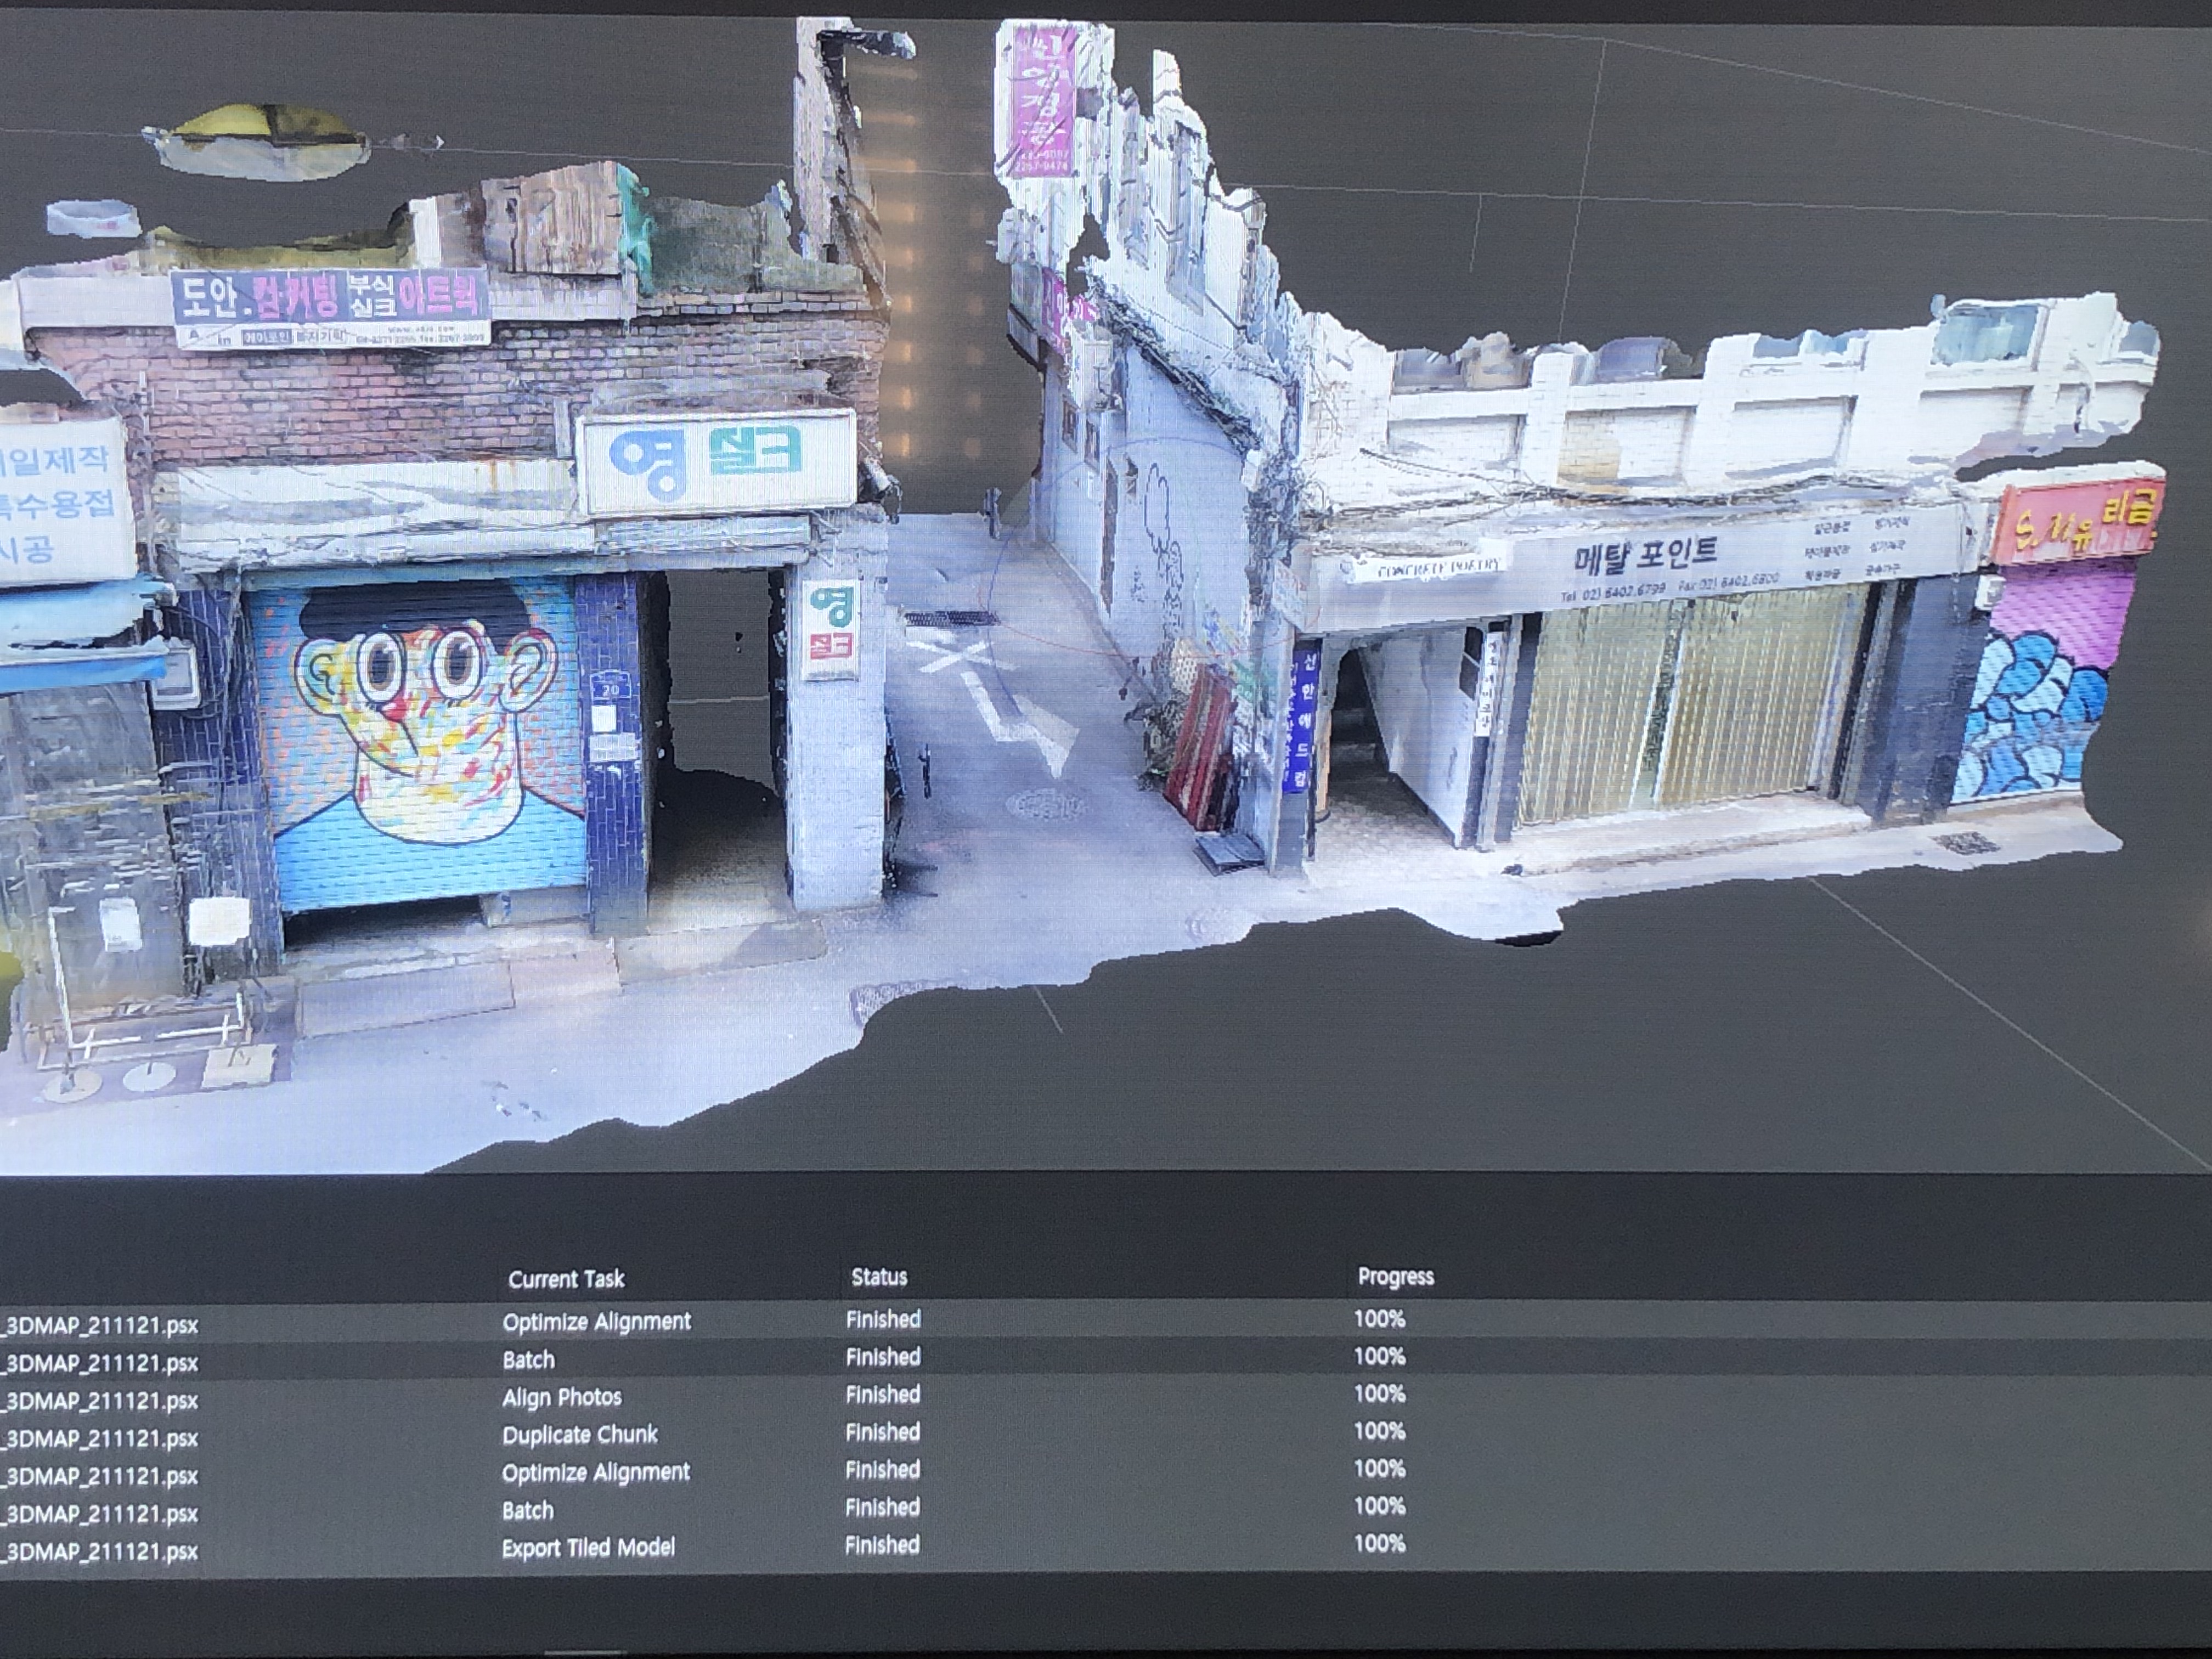Click Finished status in Export Tiled Model row
The image size is (2212, 1659).
(x=882, y=1545)
